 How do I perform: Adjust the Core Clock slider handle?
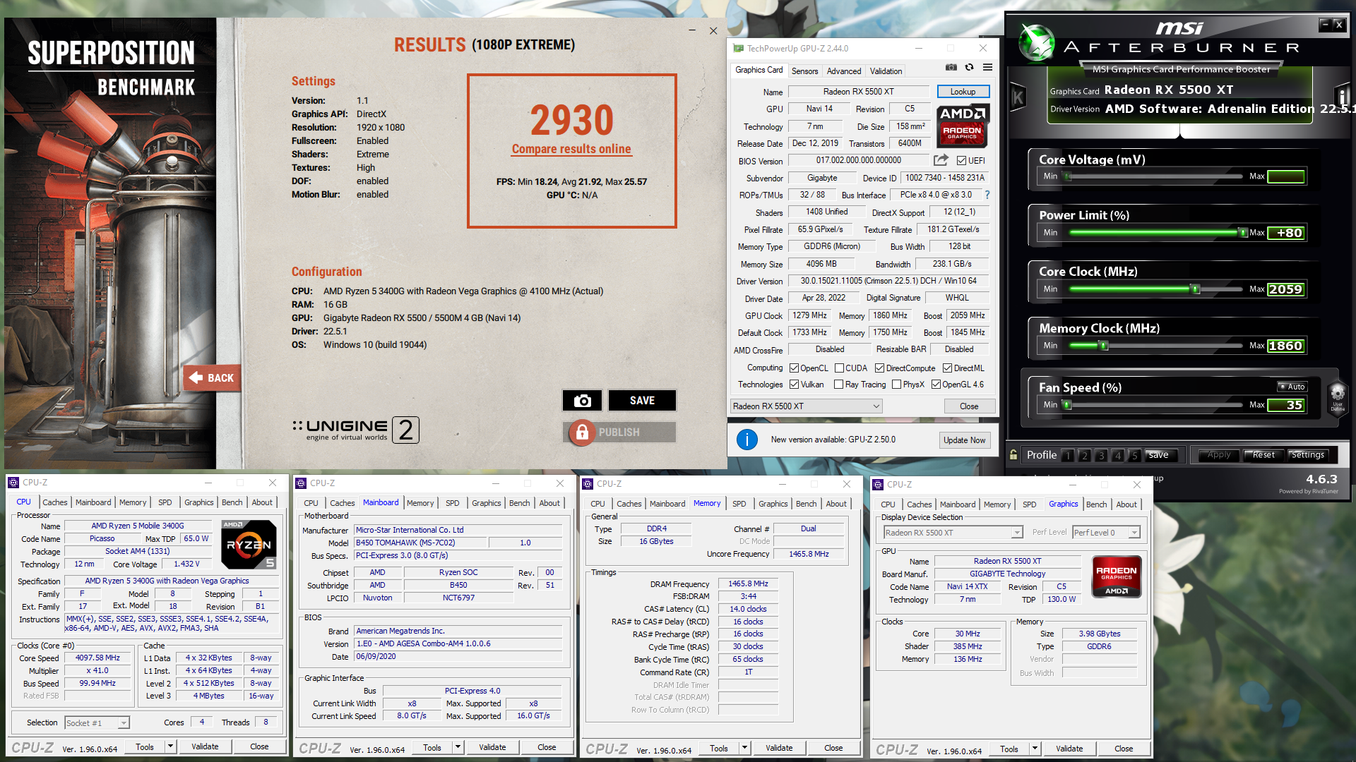[1196, 289]
